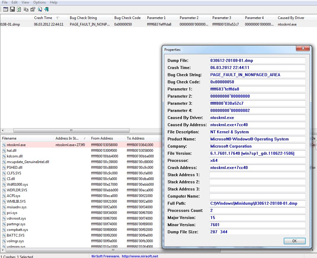Click the green Refresh toolbar icon
Screen dimensions: 317x258
click(19, 9)
